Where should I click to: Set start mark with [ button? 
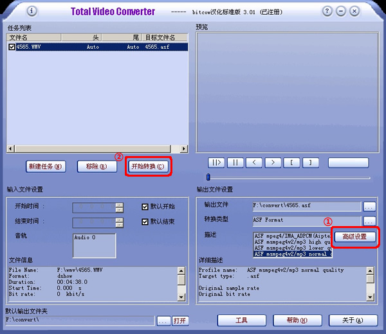tap(291, 163)
